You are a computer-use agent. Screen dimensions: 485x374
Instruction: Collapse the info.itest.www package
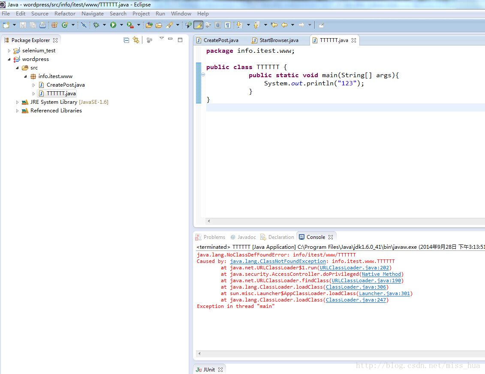tap(25, 76)
